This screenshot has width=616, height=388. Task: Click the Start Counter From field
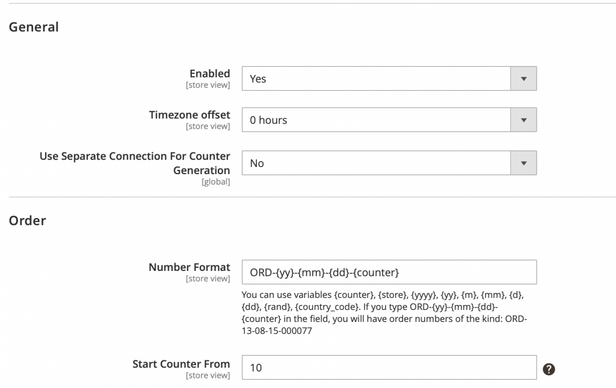point(389,367)
